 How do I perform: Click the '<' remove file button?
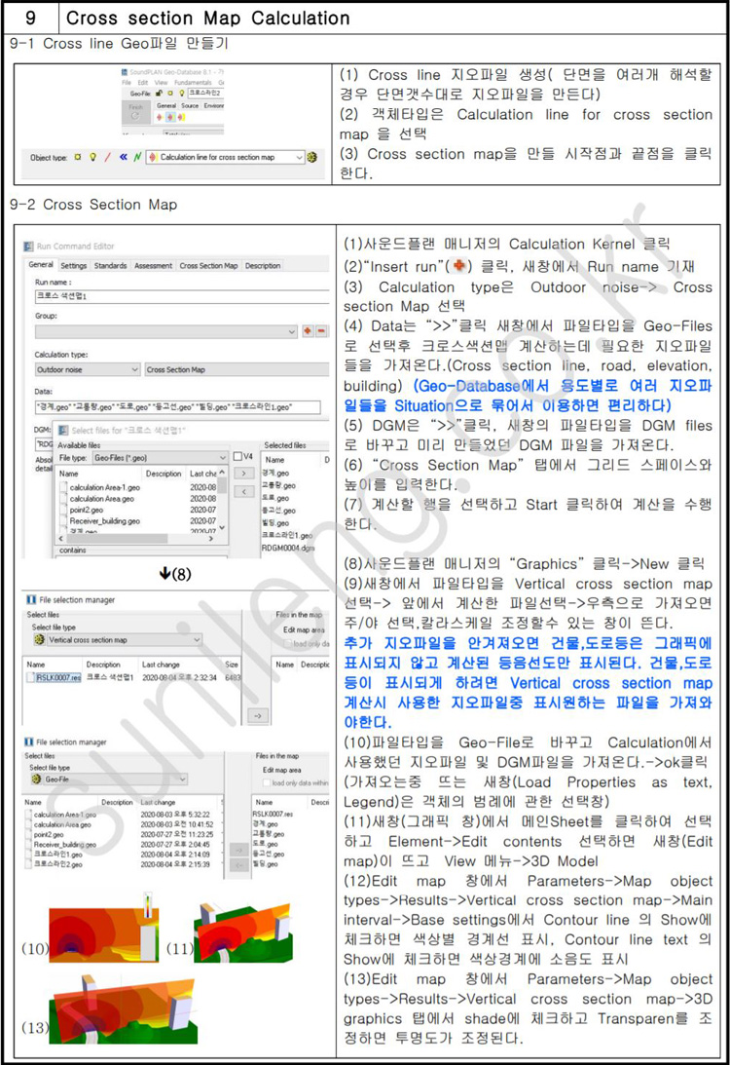[243, 492]
